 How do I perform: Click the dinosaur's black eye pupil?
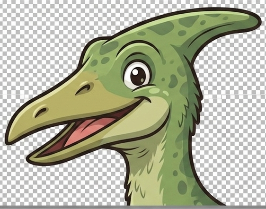(x=138, y=77)
